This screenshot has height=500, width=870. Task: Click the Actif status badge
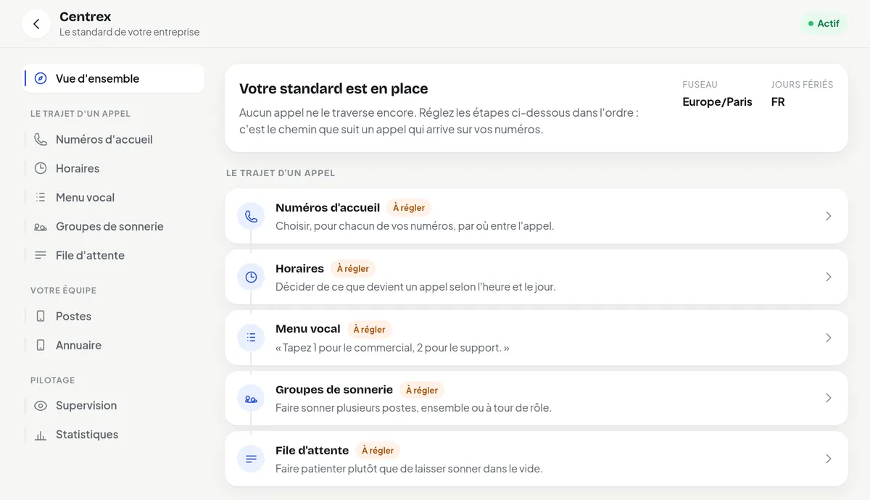coord(824,23)
